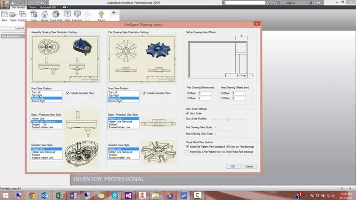
Task: Click the favorites star icon in title bar
Action: coord(278,3)
